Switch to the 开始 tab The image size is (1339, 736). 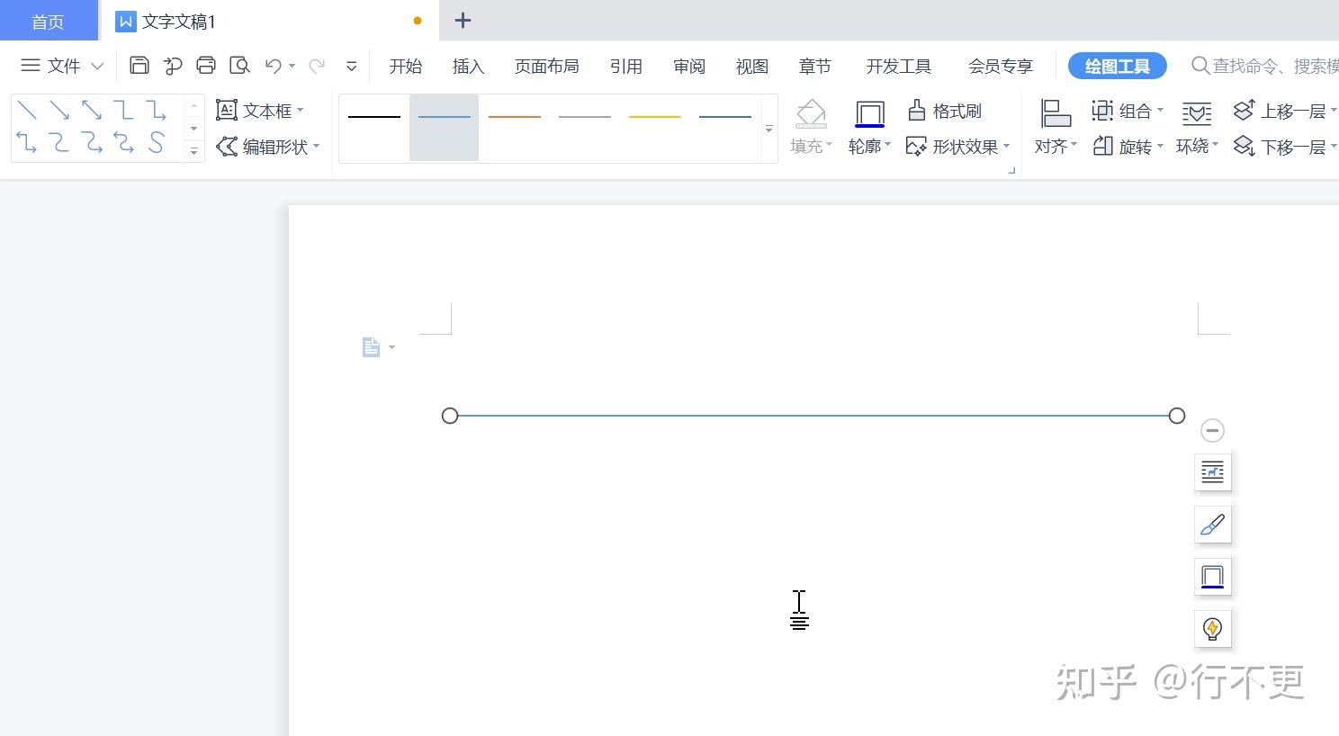click(406, 66)
